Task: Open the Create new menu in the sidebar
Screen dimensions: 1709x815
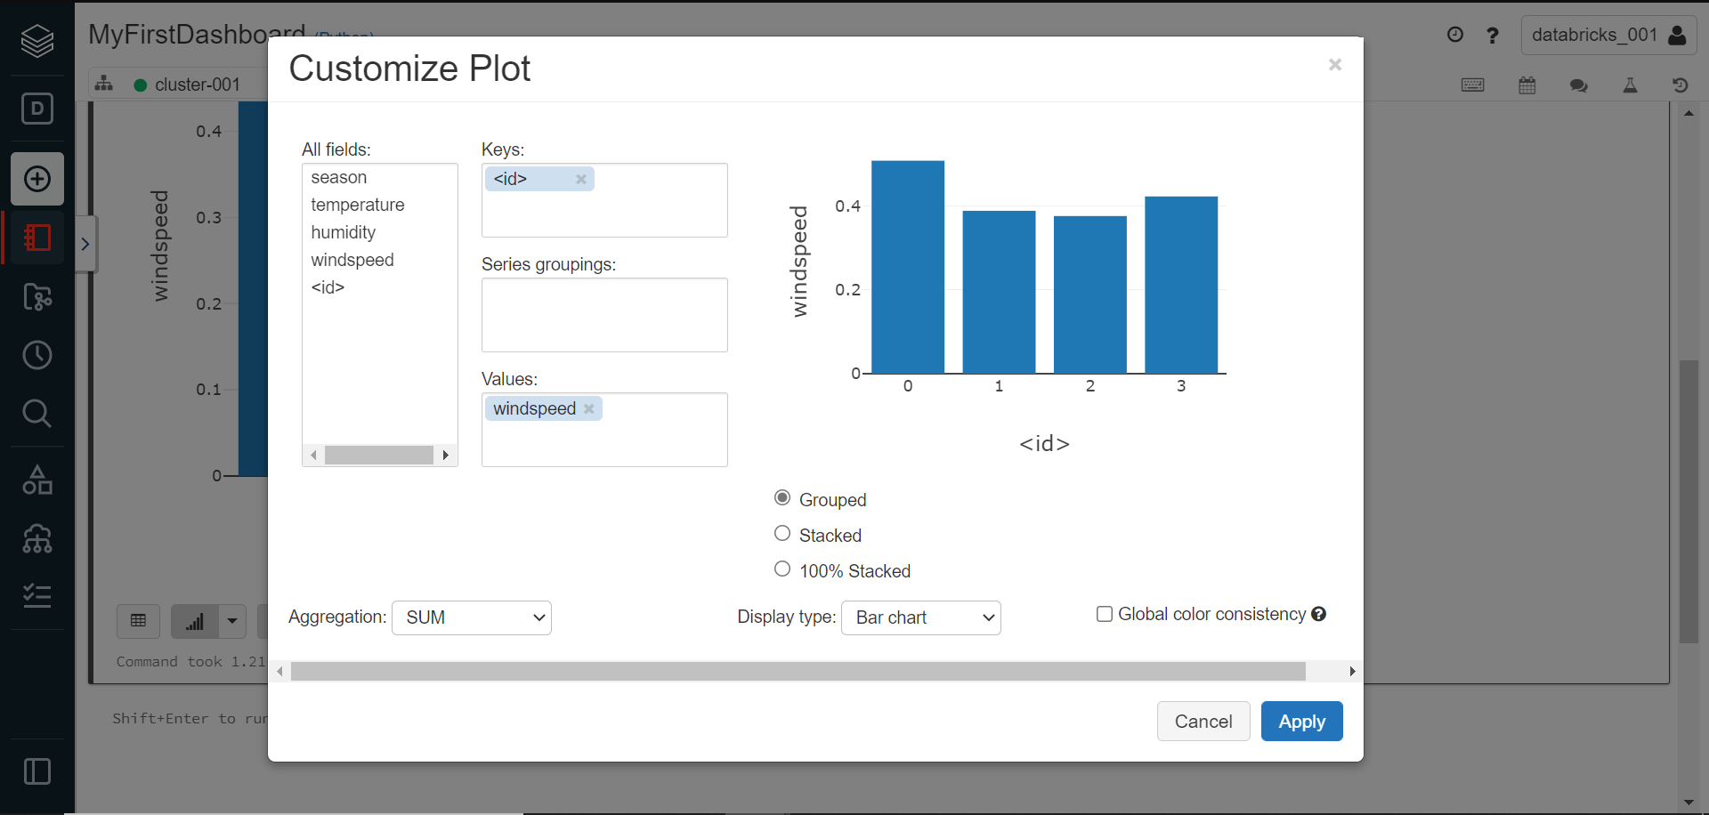Action: point(36,178)
